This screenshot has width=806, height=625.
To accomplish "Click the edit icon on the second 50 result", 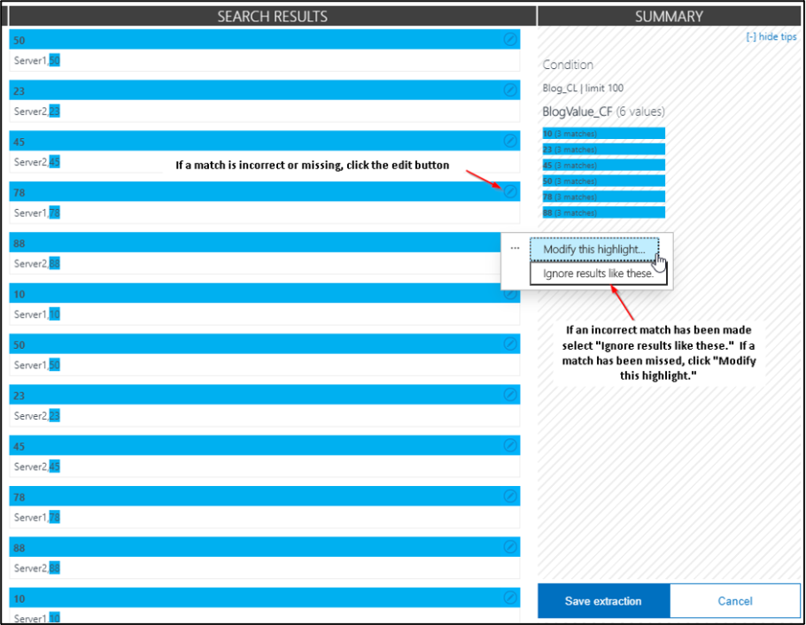I will pos(510,344).
